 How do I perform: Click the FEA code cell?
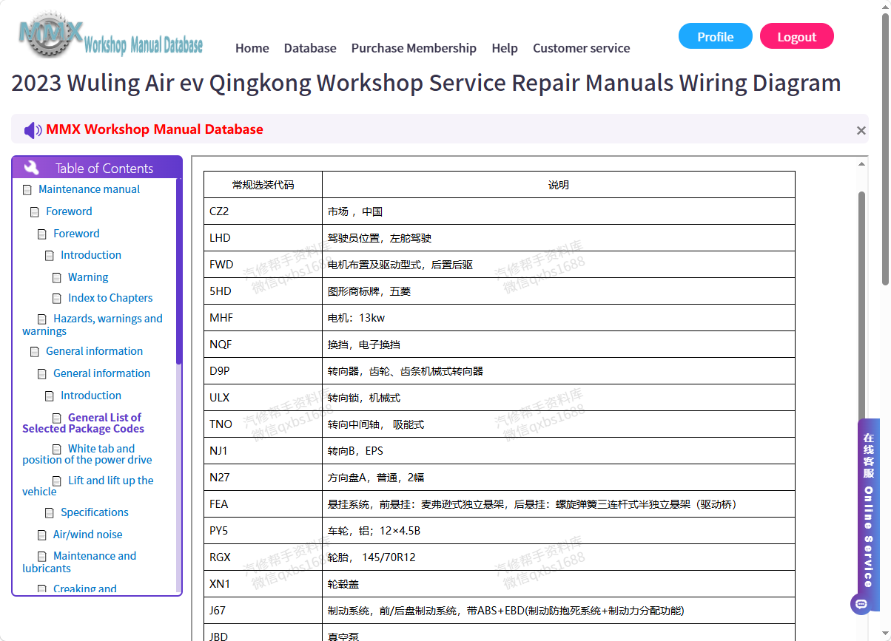point(263,504)
